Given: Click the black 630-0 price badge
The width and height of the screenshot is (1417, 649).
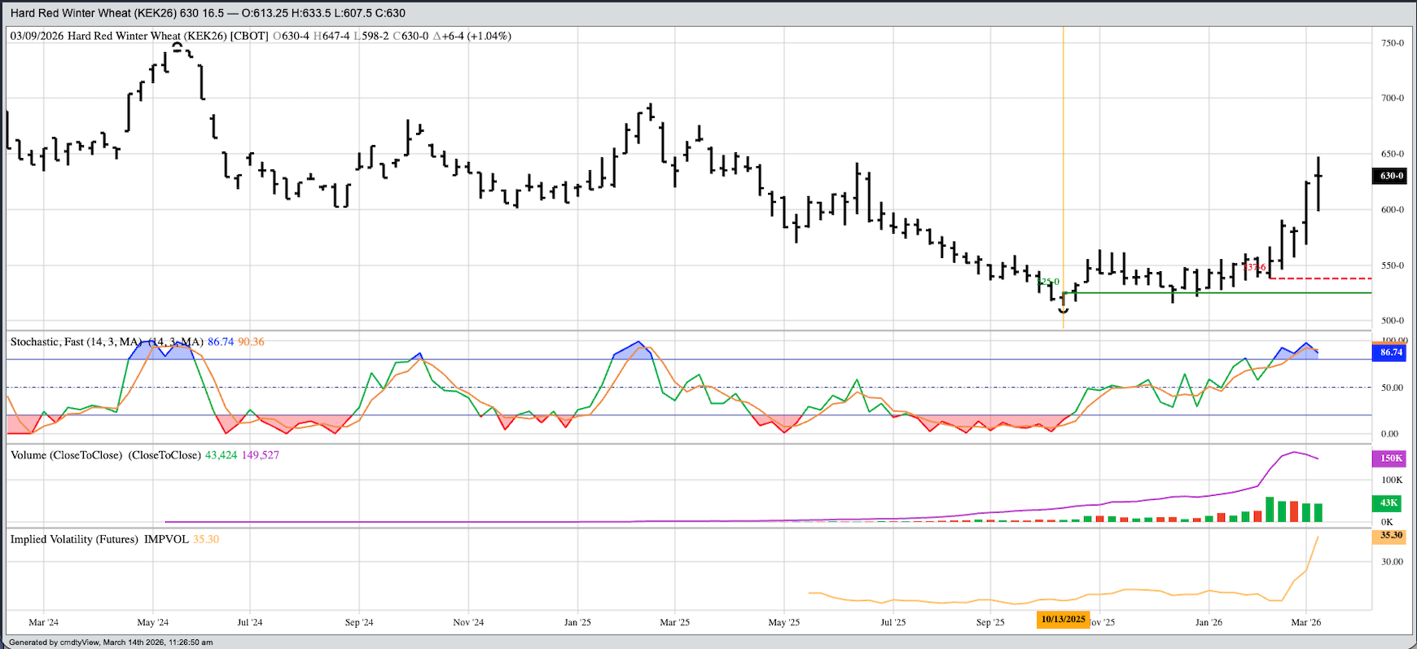Looking at the screenshot, I should (1391, 176).
